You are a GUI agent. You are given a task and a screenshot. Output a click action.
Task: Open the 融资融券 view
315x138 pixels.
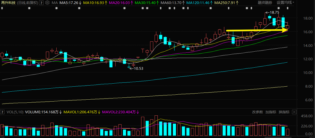265,3
